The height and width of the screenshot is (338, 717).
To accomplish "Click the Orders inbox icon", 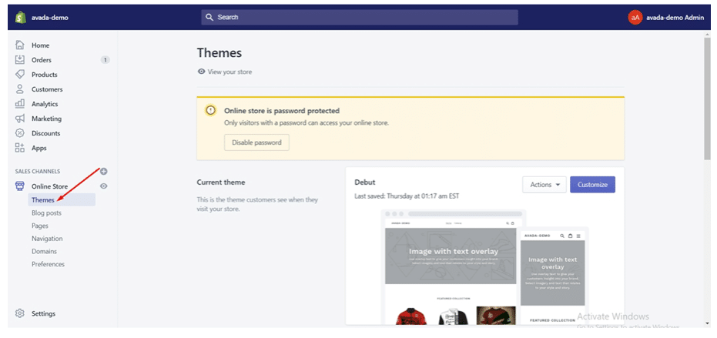I will coord(20,59).
